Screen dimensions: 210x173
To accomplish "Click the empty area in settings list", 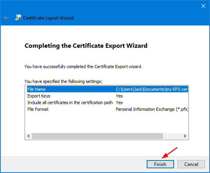I will 107,123.
